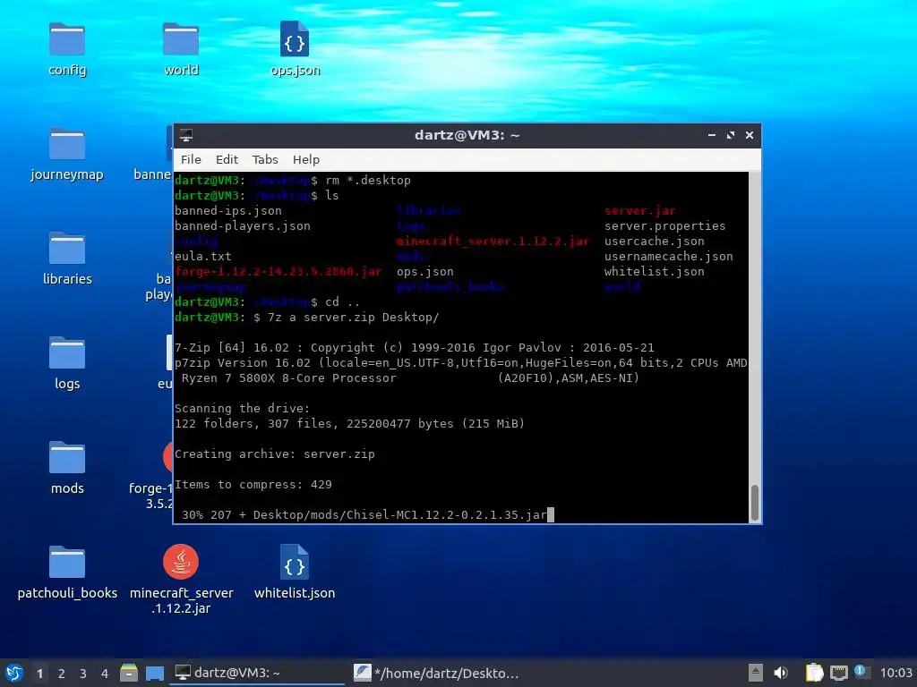Open the terminal Tabs menu
This screenshot has width=917, height=687.
[x=265, y=159]
